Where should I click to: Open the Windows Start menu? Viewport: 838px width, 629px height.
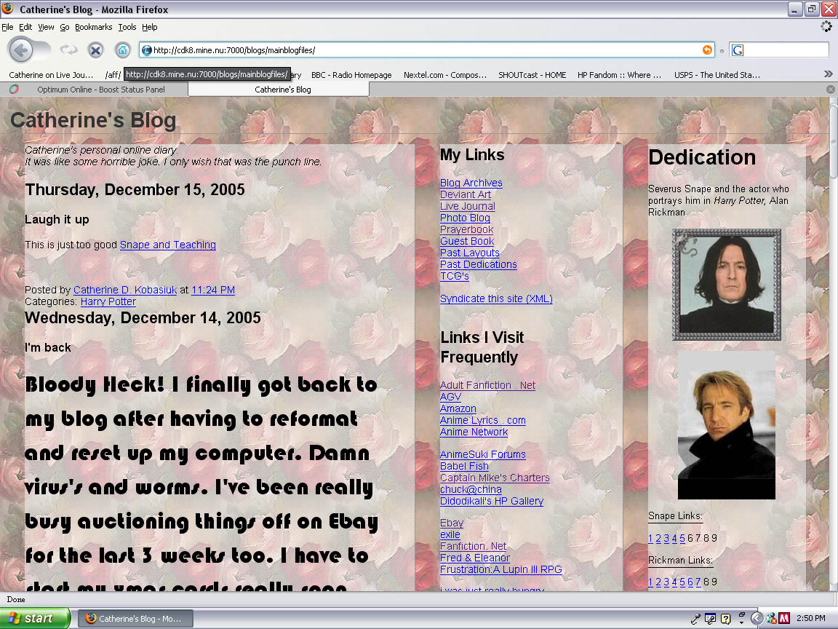pos(35,618)
